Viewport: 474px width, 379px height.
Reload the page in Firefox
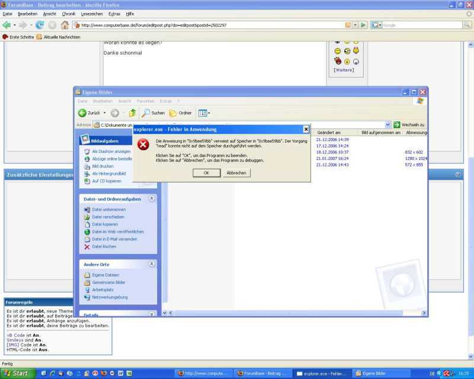[x=40, y=25]
